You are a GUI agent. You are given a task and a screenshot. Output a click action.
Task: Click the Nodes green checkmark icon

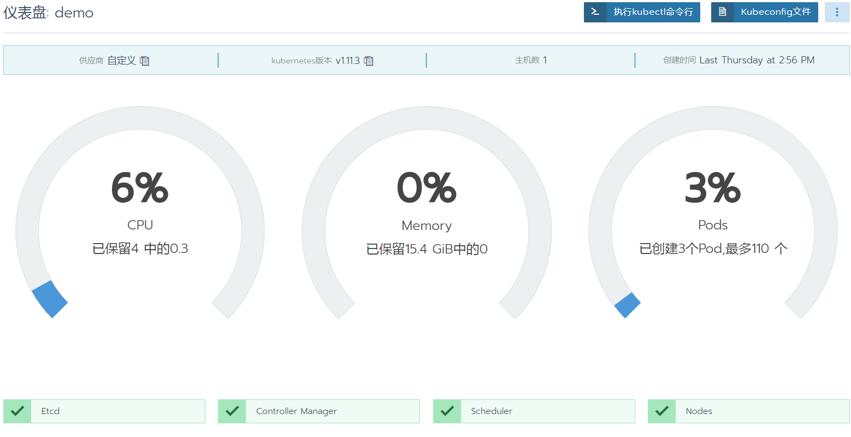click(661, 411)
